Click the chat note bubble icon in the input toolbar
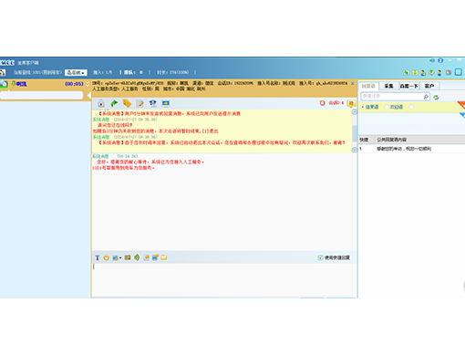 pos(146,257)
